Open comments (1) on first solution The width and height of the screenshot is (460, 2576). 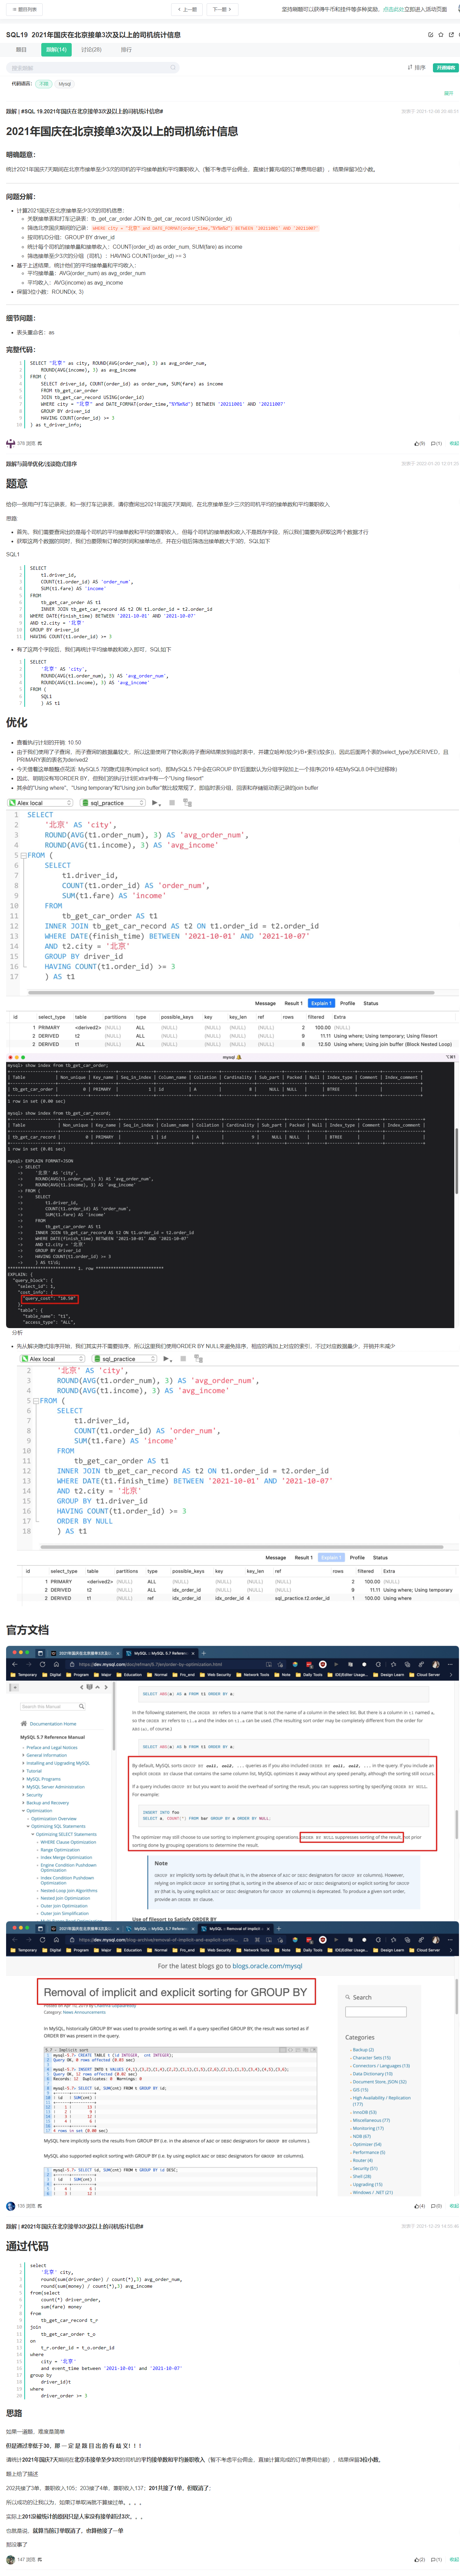pyautogui.click(x=436, y=443)
